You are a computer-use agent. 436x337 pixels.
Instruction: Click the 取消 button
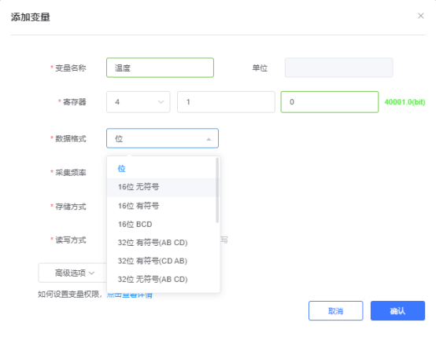(x=335, y=311)
